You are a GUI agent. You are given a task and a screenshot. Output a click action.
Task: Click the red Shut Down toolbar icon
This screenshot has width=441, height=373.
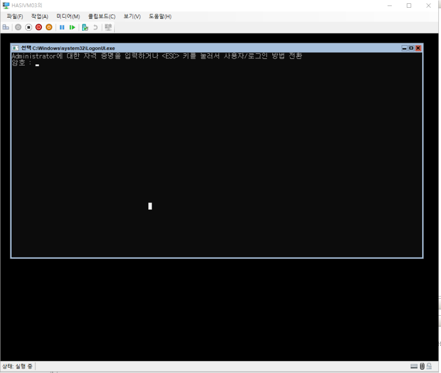(x=39, y=27)
